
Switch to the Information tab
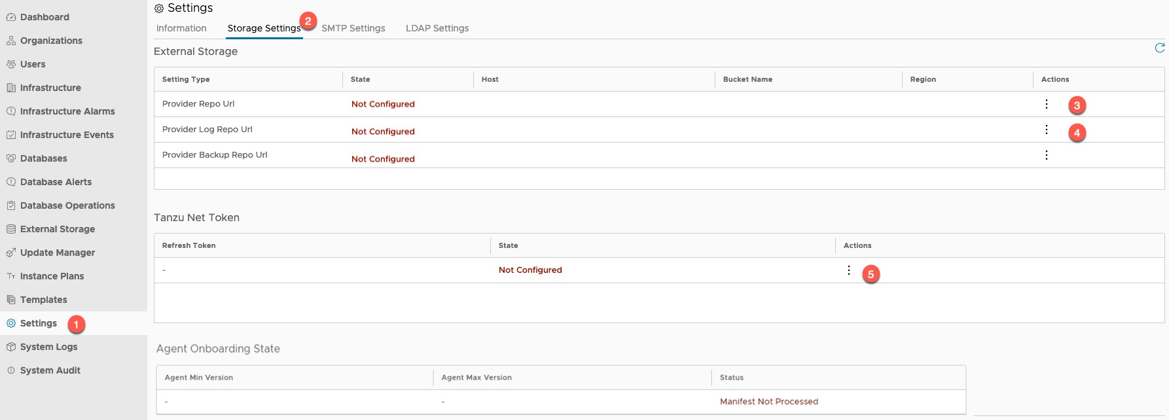point(181,28)
